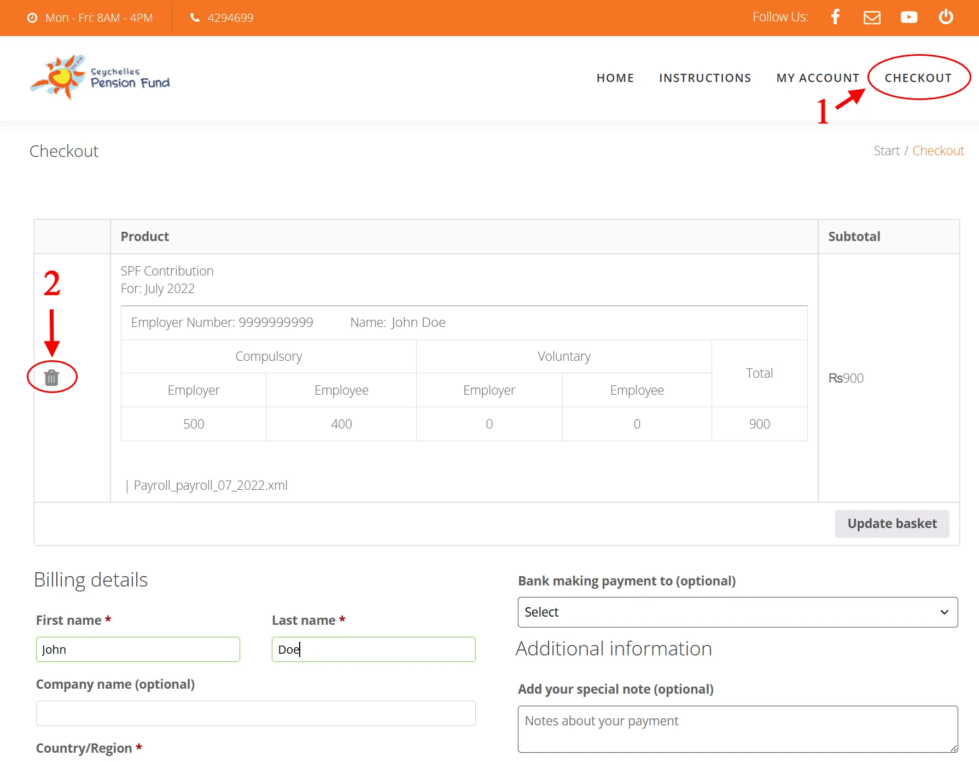Screen dimensions: 979x762
Task: Click the clock icon beside opening hours
Action: coord(32,18)
